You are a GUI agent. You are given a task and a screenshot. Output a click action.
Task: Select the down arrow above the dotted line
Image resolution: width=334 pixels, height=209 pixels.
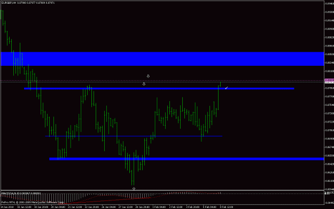click(148, 76)
